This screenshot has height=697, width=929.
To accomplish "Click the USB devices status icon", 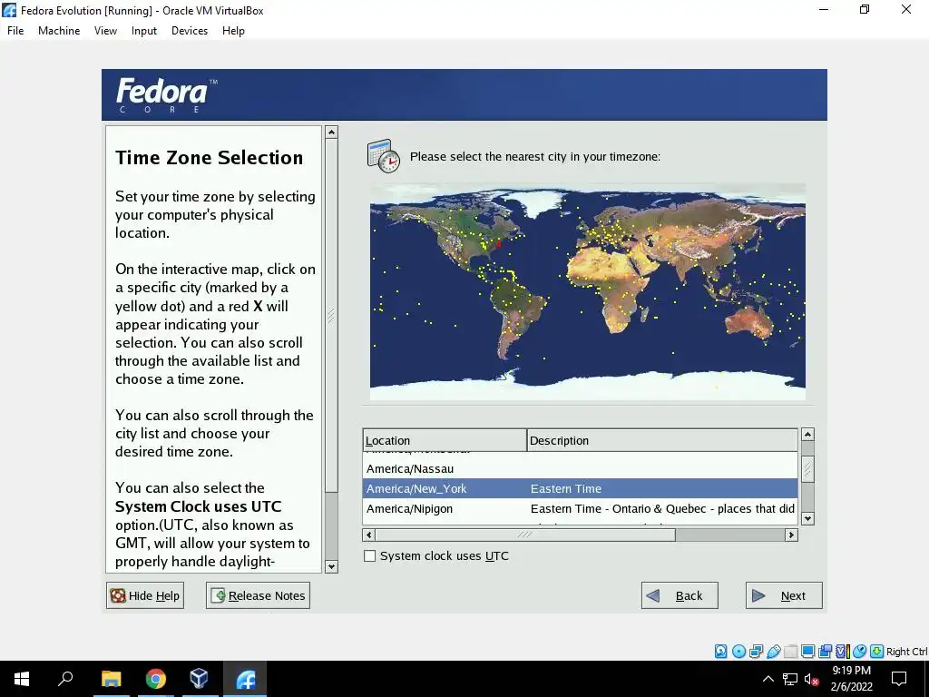I will 774,652.
